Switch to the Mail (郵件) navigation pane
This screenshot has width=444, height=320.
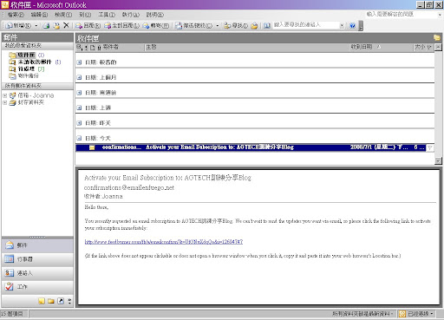coord(37,245)
